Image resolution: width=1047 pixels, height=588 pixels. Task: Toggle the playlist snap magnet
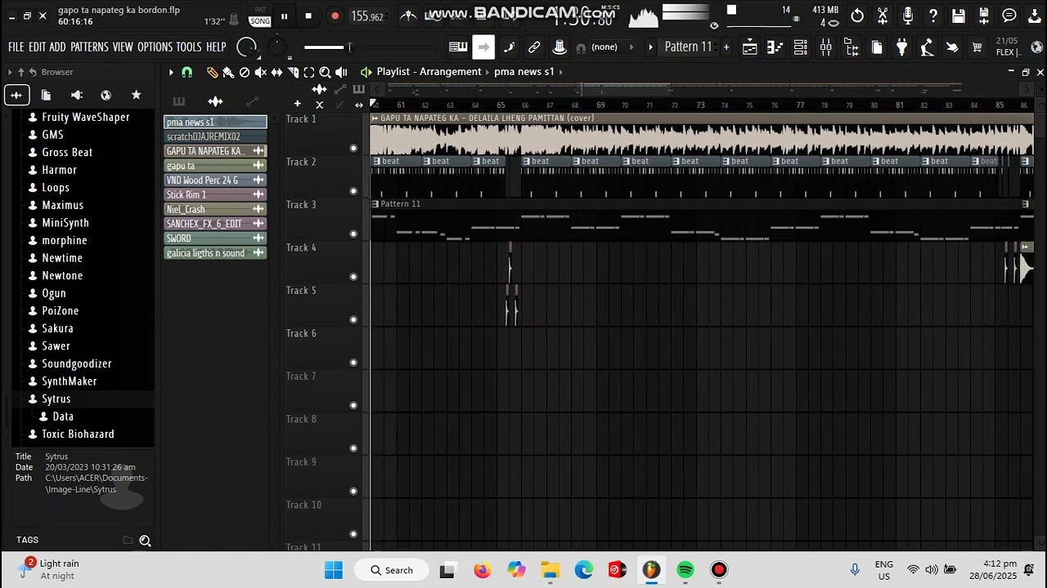click(186, 72)
